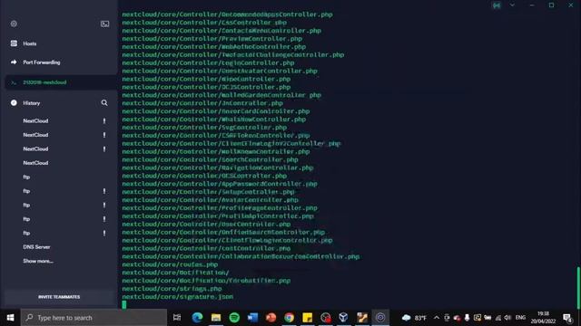
Task: Click the AppPasswordController.php output line
Action: (x=220, y=184)
